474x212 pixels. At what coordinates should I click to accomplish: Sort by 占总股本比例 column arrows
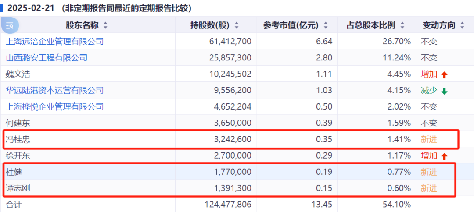[x=402, y=26]
